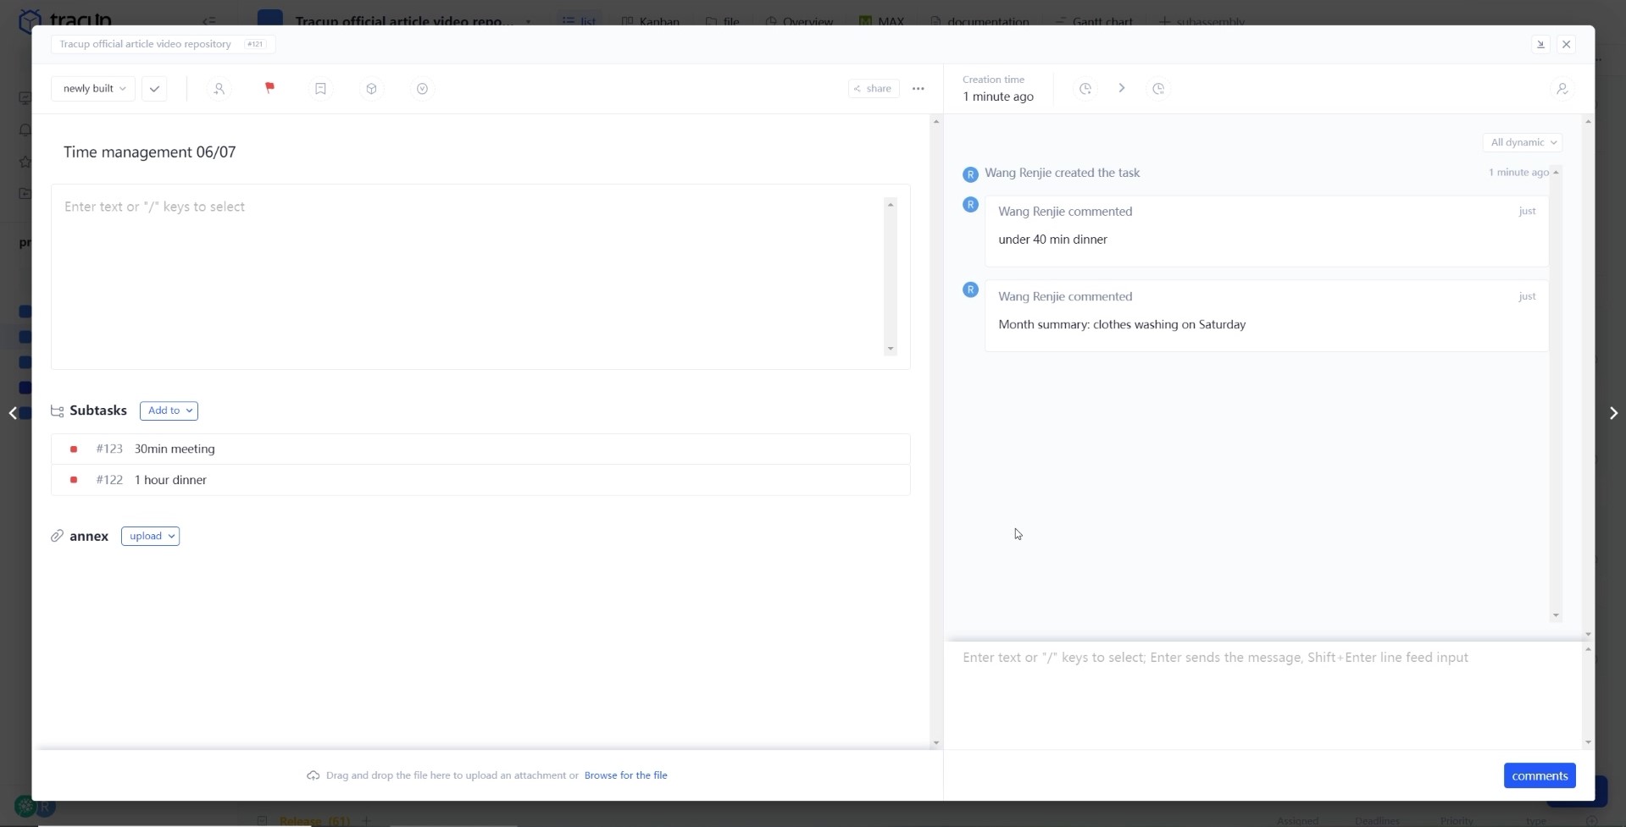
Task: Set the task start time clock
Action: tap(1085, 89)
